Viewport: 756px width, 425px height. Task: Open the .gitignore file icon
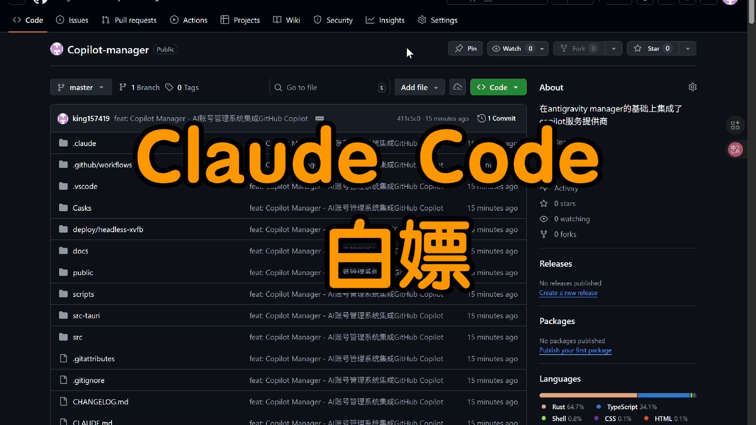[63, 380]
